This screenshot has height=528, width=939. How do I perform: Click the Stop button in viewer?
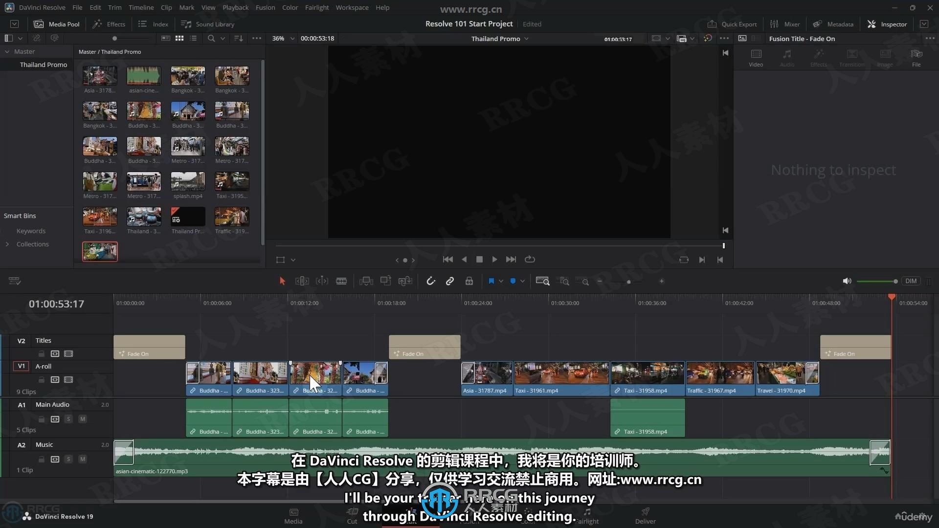pos(479,260)
